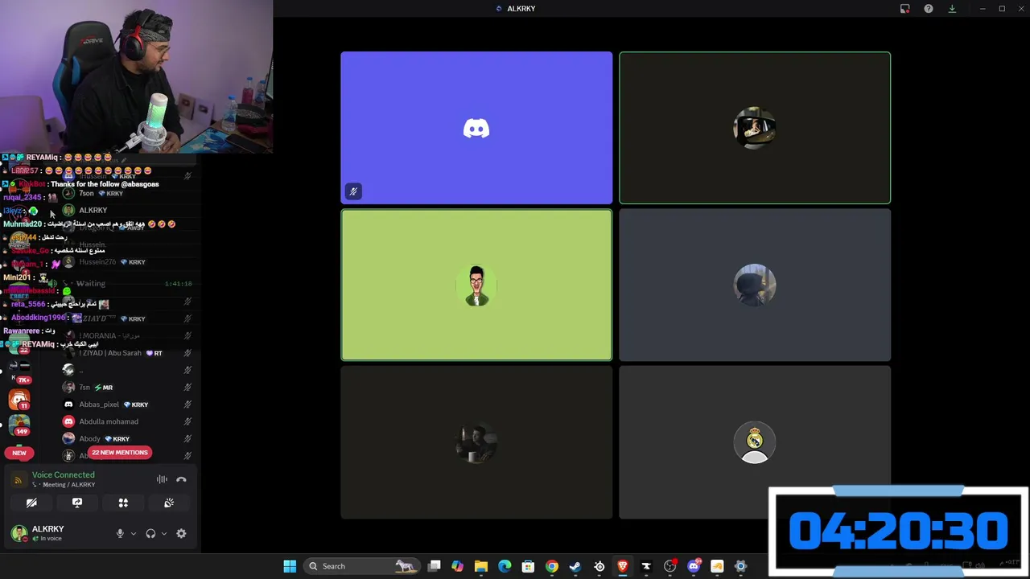Switch to Brave browser on taskbar
Viewport: 1030px width, 579px height.
(622, 566)
